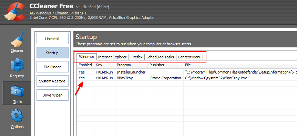Switch to the Context Menu tab

tap(190, 57)
